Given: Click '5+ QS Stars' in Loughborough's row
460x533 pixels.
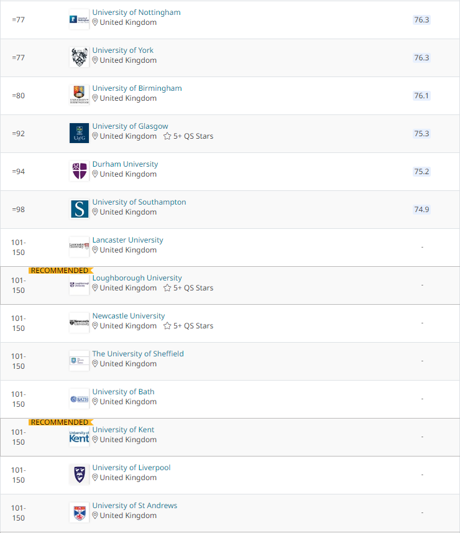Looking at the screenshot, I should [193, 288].
